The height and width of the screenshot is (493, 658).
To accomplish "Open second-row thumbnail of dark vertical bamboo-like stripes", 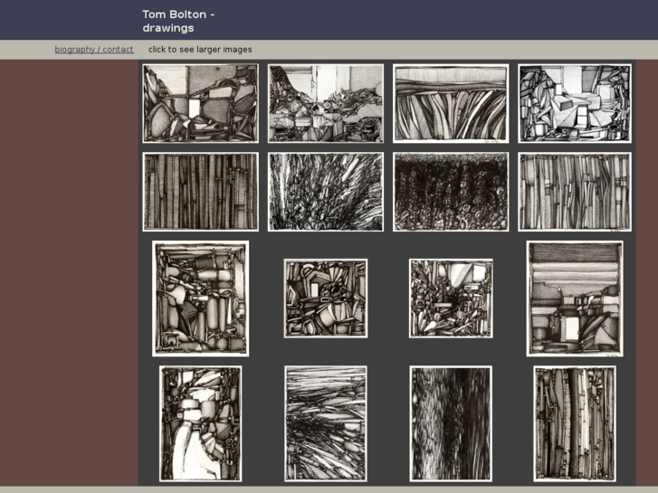I will click(201, 192).
